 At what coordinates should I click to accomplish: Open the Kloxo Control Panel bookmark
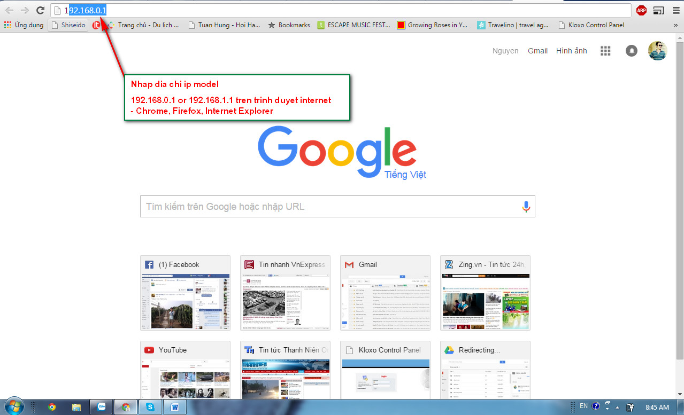click(591, 25)
